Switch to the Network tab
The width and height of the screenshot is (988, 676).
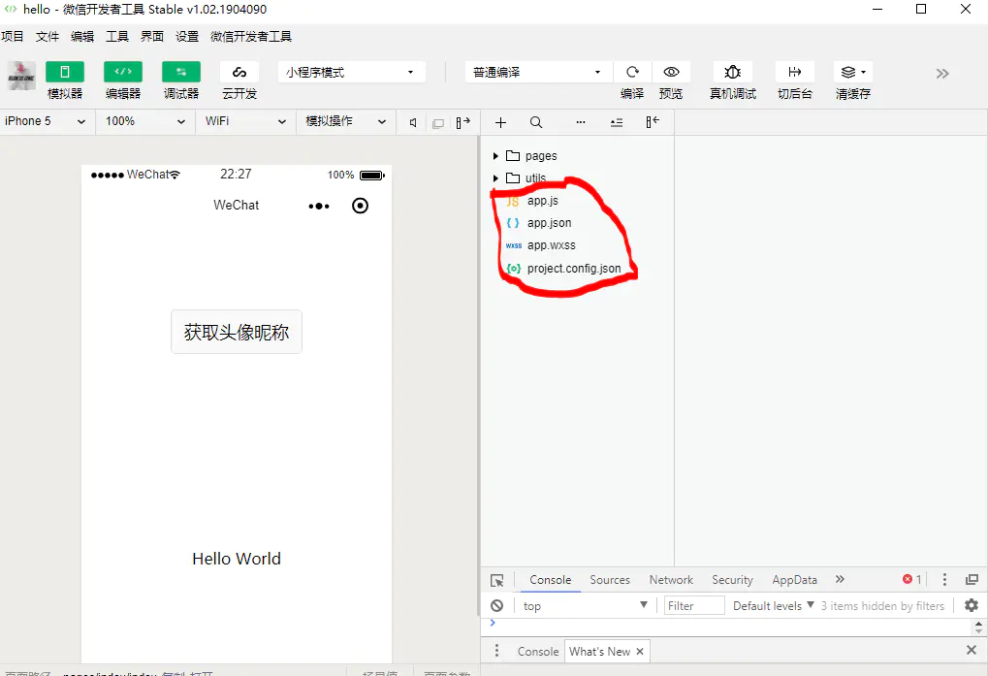pos(671,580)
